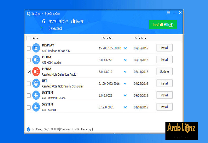Image resolution: width=208 pixels, height=143 pixels.
Task: Install the ATI HDMI Audio driver
Action: (165, 60)
